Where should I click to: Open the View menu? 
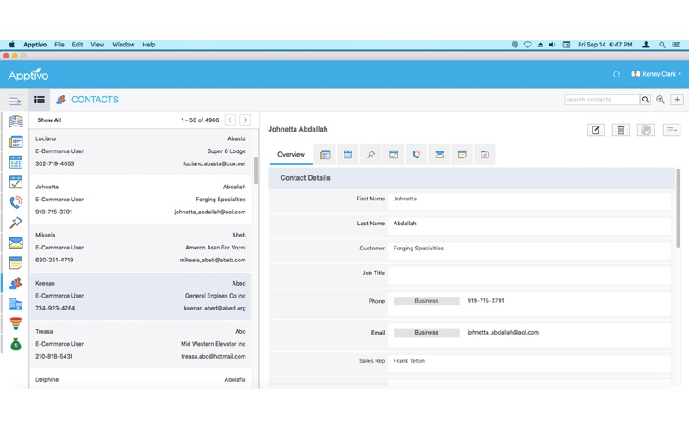point(97,45)
